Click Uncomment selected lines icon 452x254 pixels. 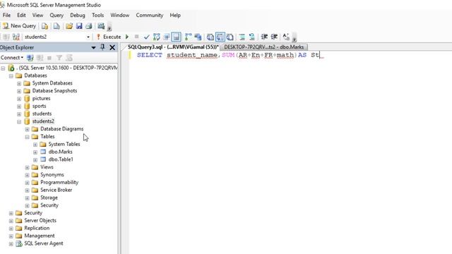coord(252,37)
